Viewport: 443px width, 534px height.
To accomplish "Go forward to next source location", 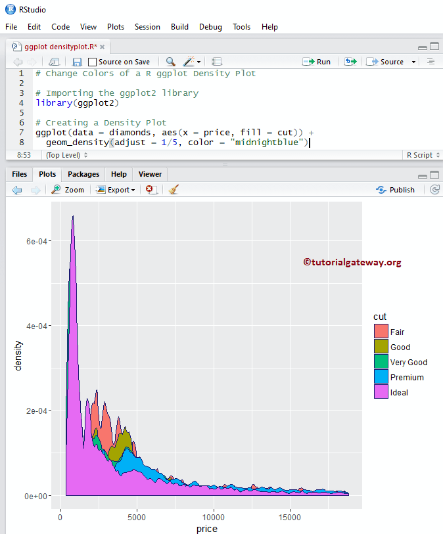I will pos(32,62).
